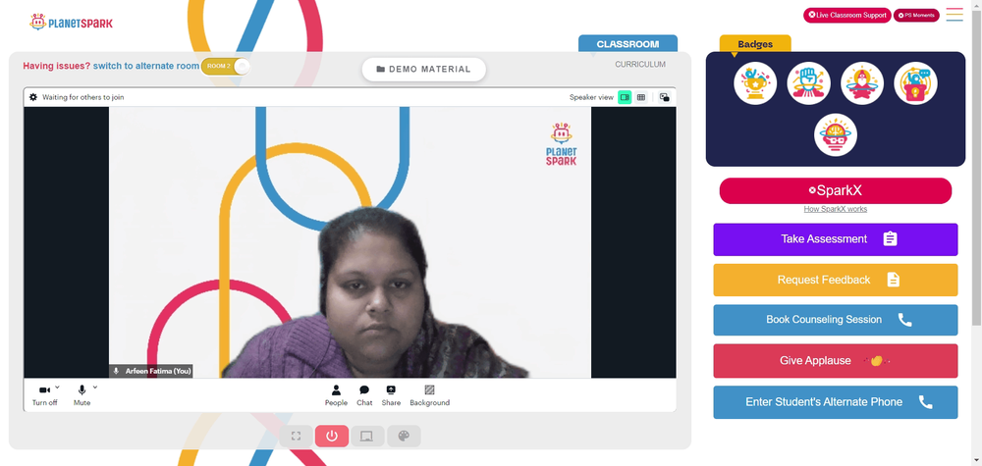Click picture-in-picture icon in video header
Image resolution: width=982 pixels, height=466 pixels.
point(665,97)
